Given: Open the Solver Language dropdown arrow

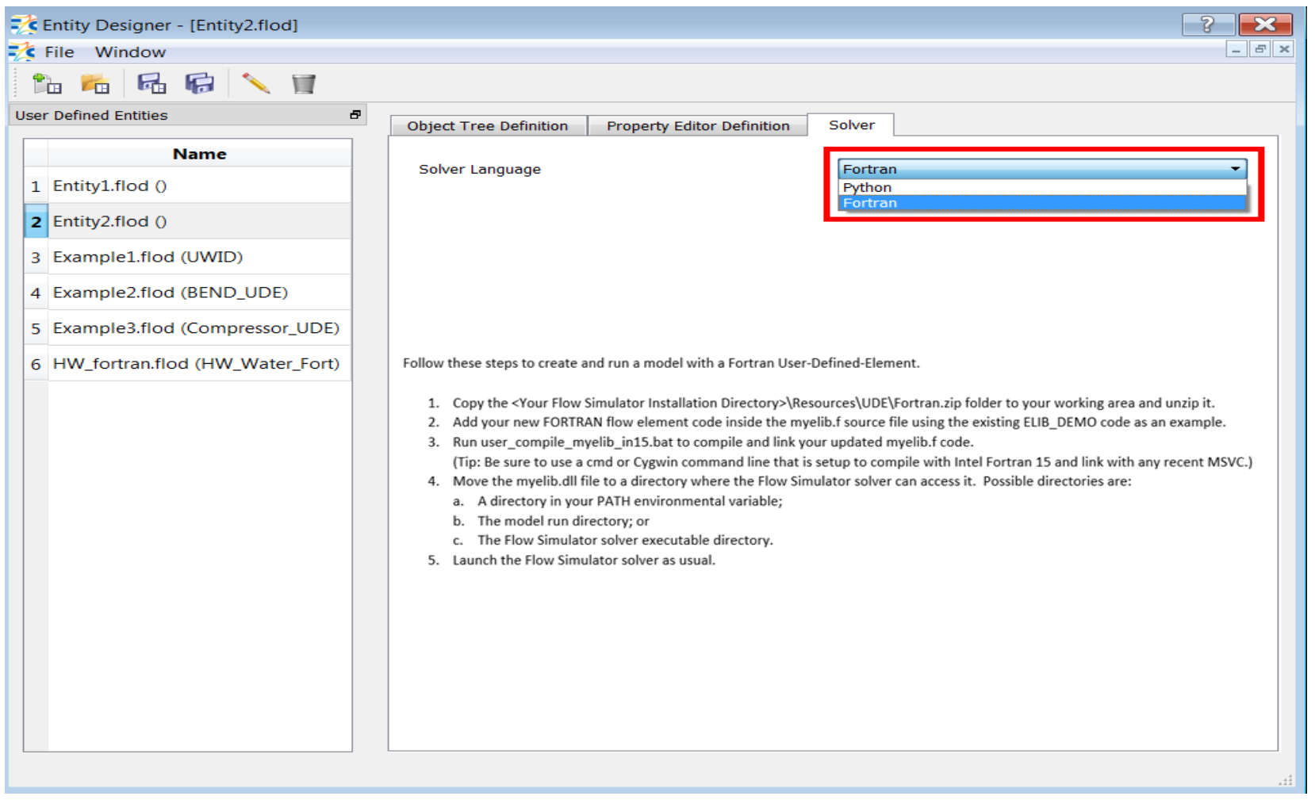Looking at the screenshot, I should click(x=1235, y=169).
